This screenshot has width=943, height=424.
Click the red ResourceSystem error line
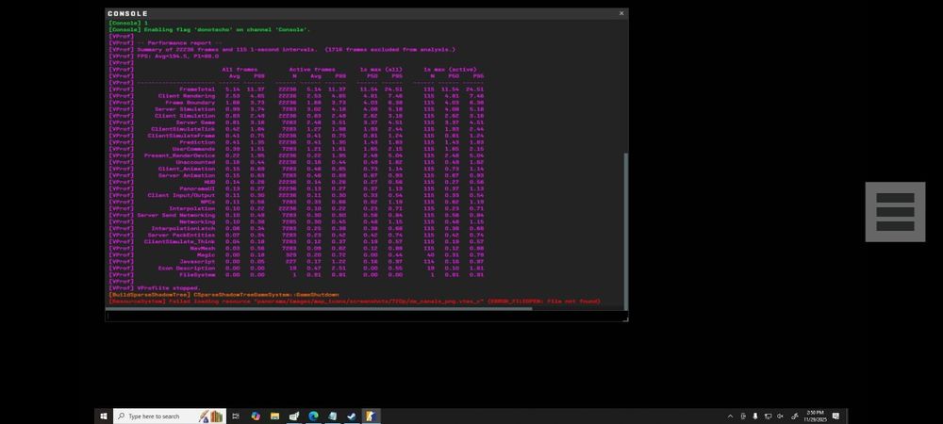click(x=355, y=302)
